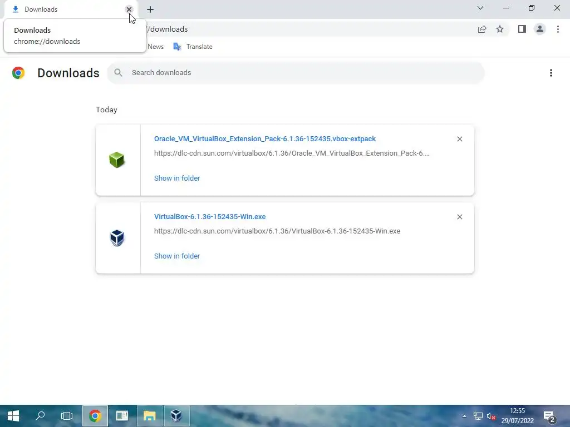Select the Downloads tab title
Viewport: 570px width, 427px height.
point(41,9)
